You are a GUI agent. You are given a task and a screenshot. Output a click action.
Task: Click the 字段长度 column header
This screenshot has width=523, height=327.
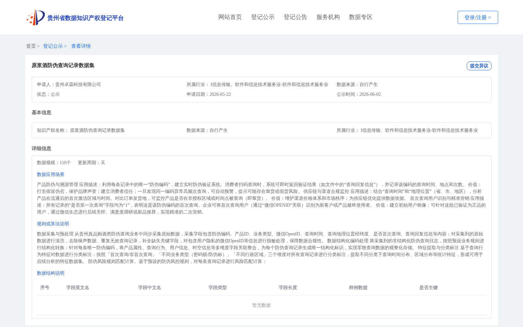pos(288,287)
